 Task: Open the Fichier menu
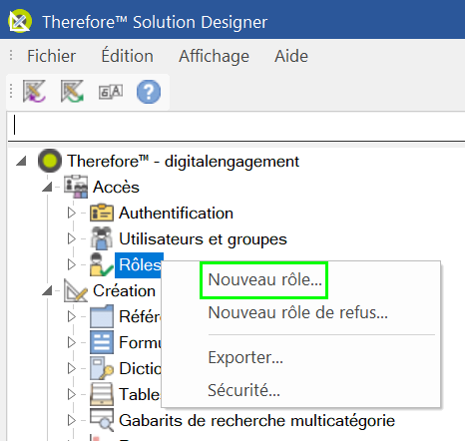(51, 56)
